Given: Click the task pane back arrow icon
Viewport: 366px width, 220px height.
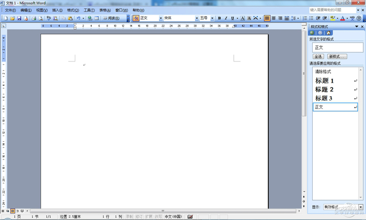Looking at the screenshot, I should [312, 33].
